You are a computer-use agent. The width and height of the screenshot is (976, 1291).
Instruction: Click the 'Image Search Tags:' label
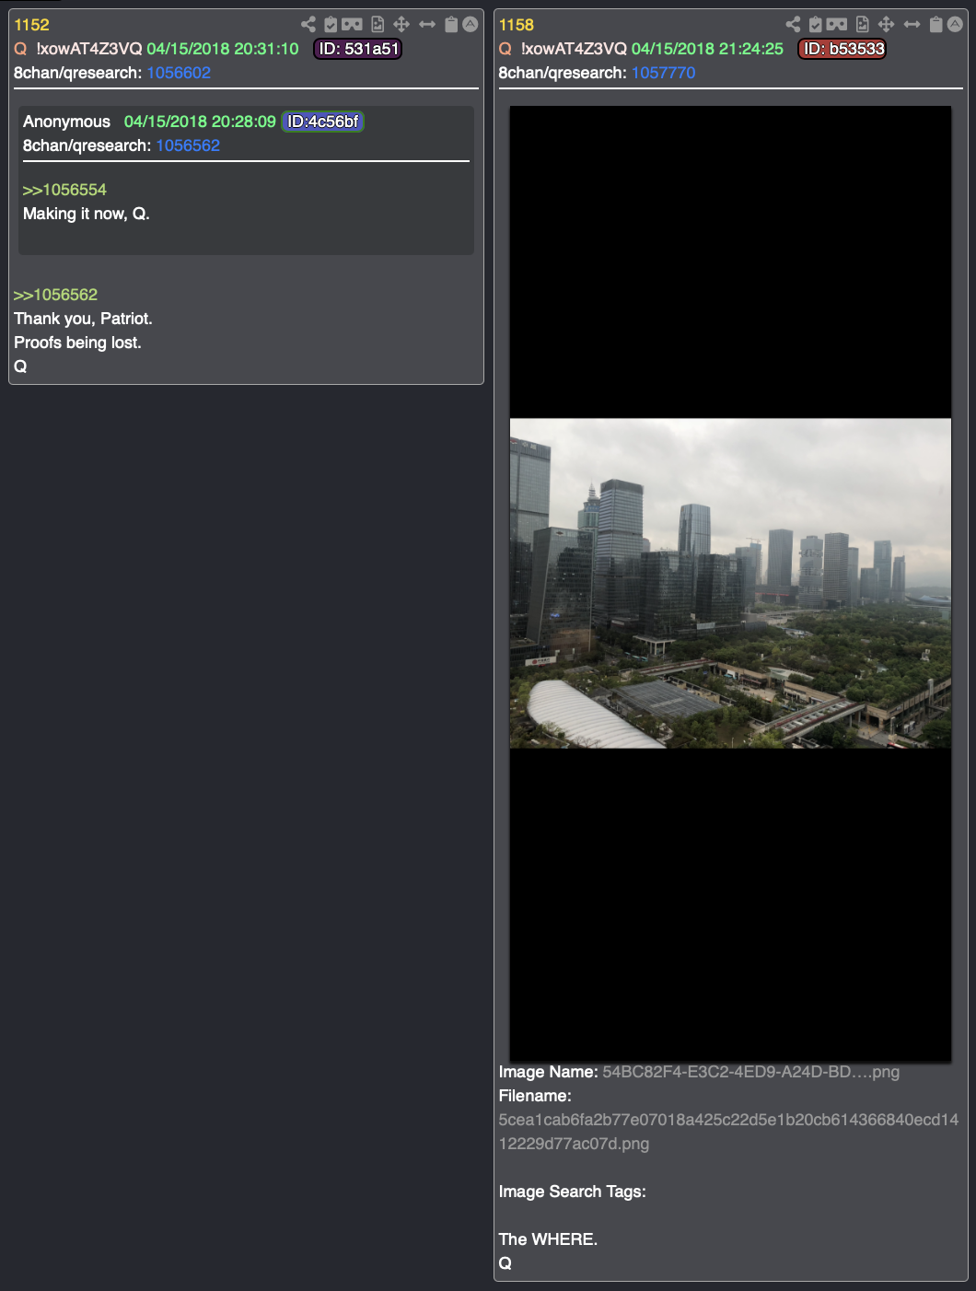point(572,1192)
